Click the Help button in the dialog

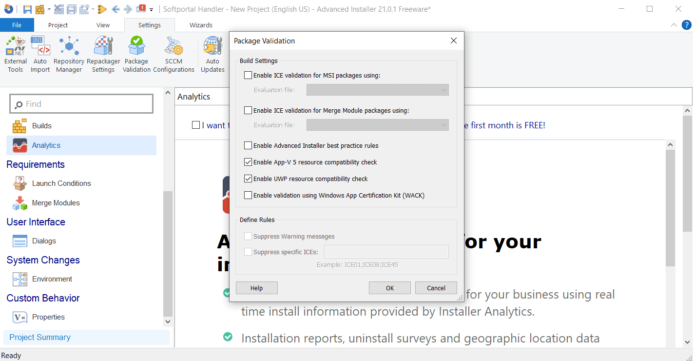tap(257, 288)
